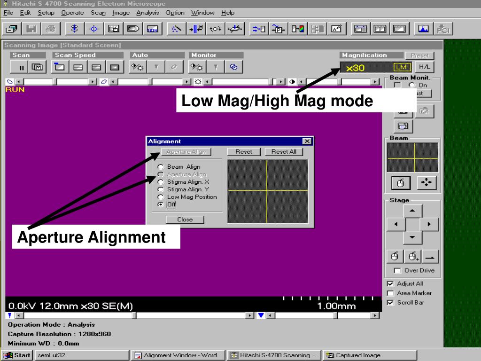Select the Beam Align radio button
This screenshot has width=481, height=361.
point(160,167)
